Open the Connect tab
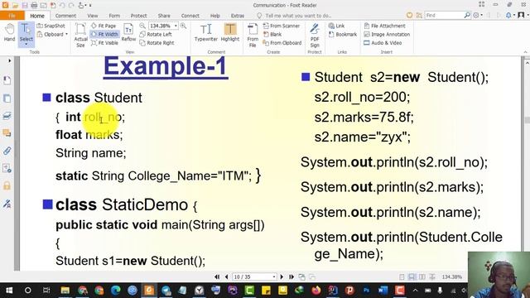Image resolution: width=530 pixels, height=298 pixels. [190, 16]
